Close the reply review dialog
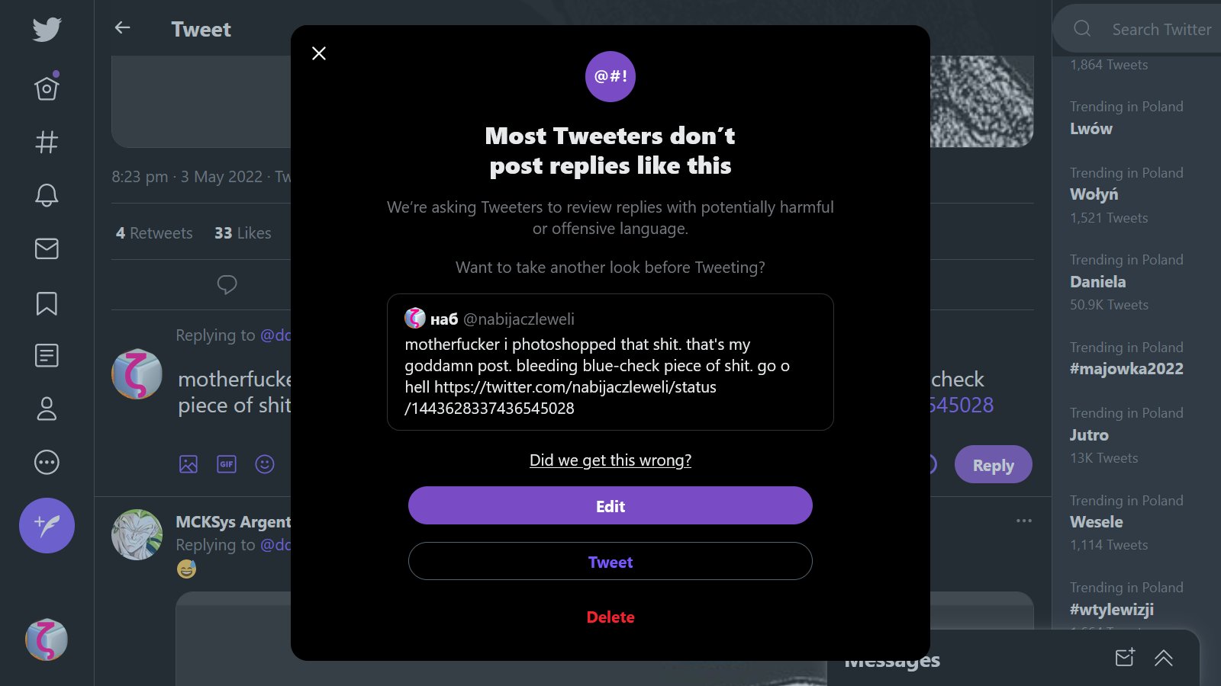 click(319, 53)
